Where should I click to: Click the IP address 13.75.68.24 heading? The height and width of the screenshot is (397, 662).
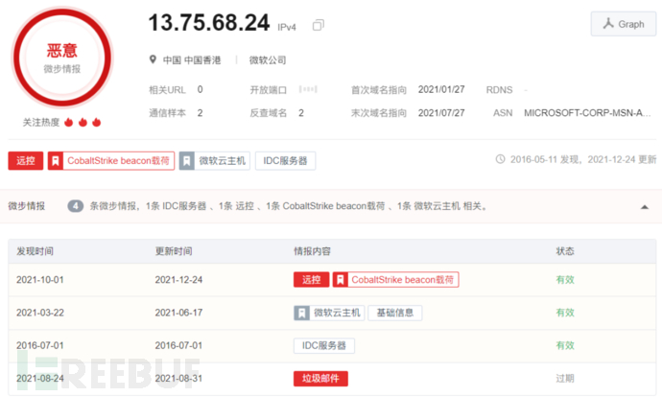pos(209,23)
